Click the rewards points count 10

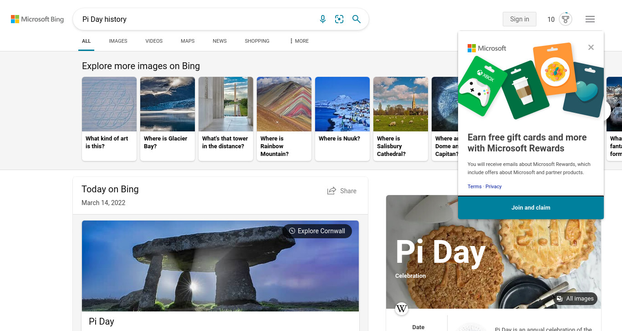551,19
